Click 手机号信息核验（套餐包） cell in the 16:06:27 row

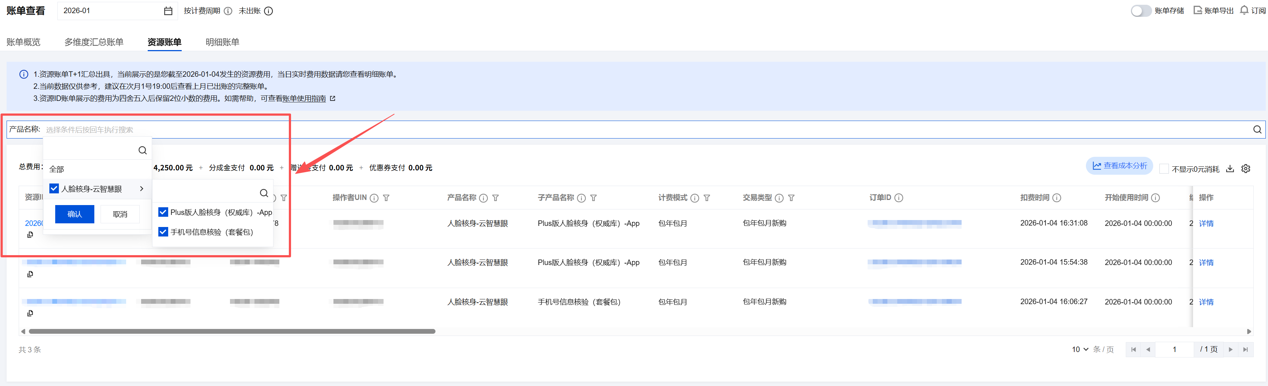pyautogui.click(x=579, y=302)
